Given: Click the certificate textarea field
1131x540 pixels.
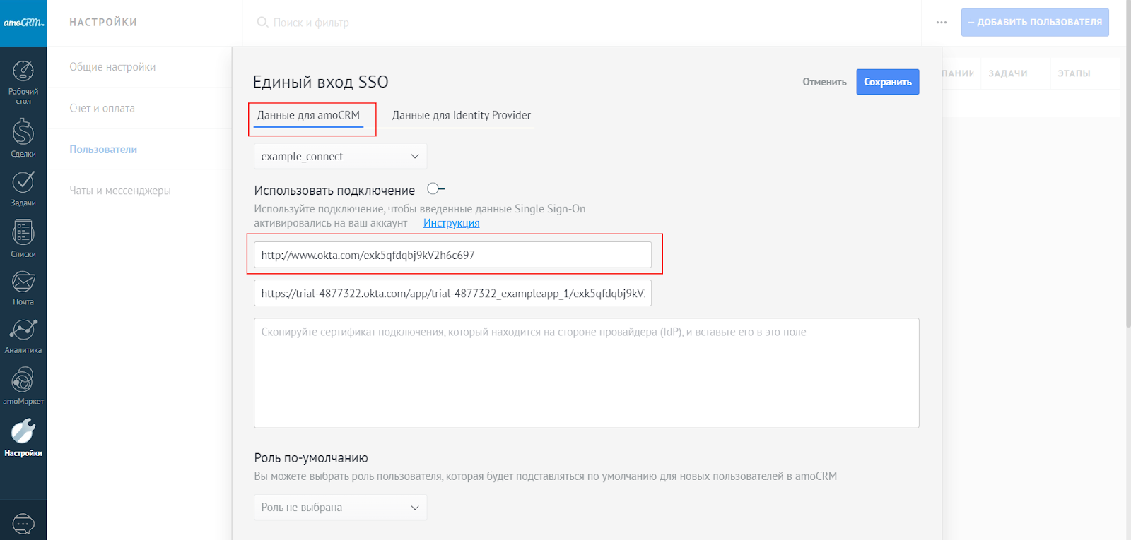Looking at the screenshot, I should (x=586, y=373).
